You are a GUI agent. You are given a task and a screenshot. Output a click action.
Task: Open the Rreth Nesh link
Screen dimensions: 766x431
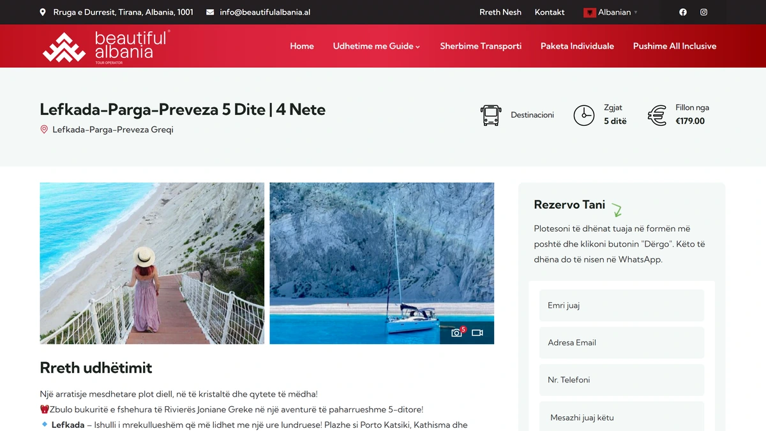coord(500,12)
